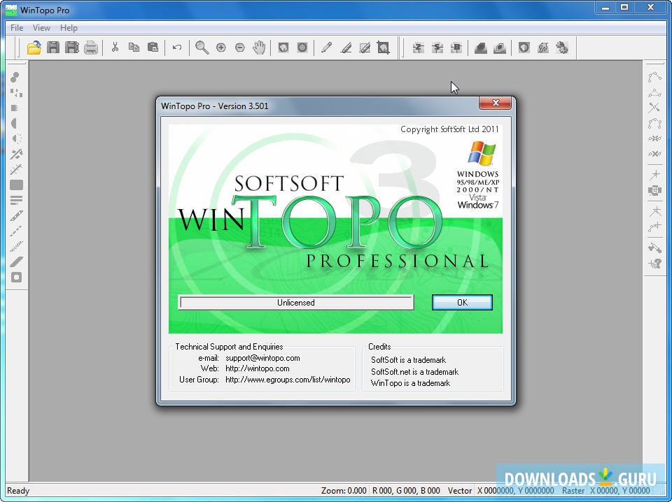Click the gear options icon in toolbar
672x502 pixels.
[x=562, y=48]
